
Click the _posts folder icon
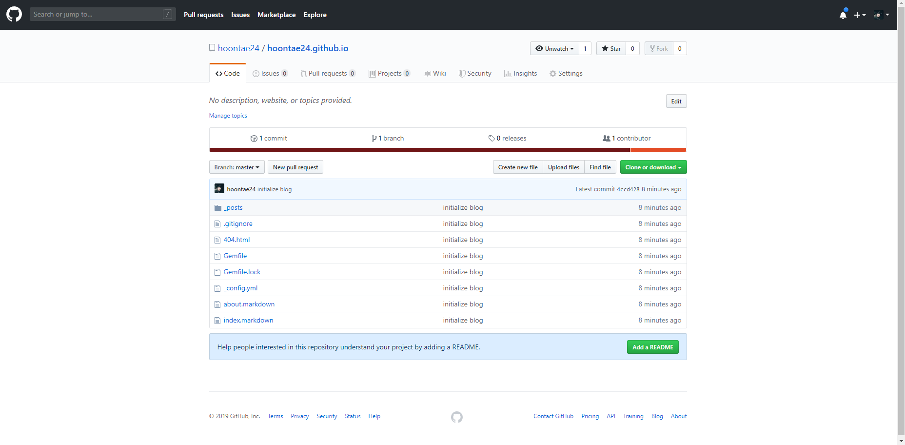(x=218, y=208)
